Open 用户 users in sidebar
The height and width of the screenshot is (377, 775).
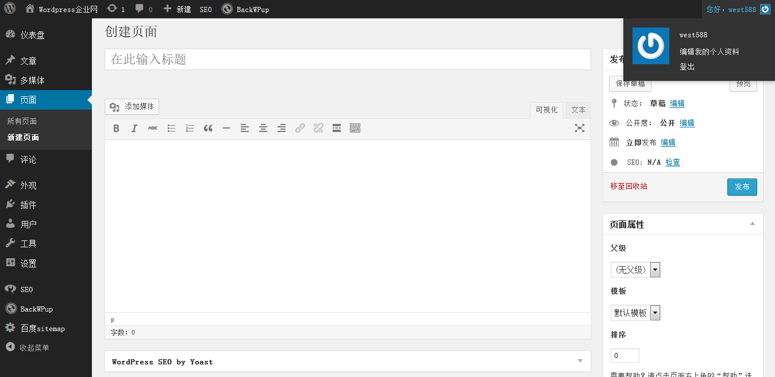[x=46, y=224]
